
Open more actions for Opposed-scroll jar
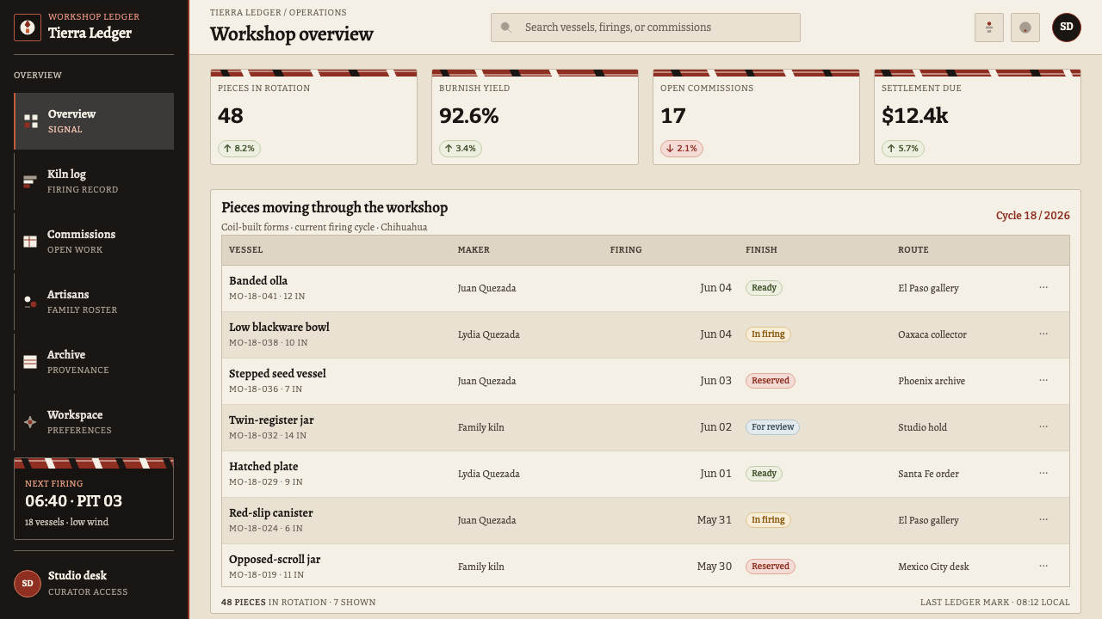coord(1043,567)
